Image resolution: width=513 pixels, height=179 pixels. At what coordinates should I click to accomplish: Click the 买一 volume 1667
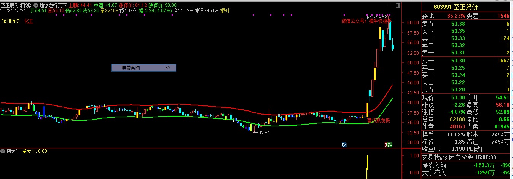click(503, 61)
